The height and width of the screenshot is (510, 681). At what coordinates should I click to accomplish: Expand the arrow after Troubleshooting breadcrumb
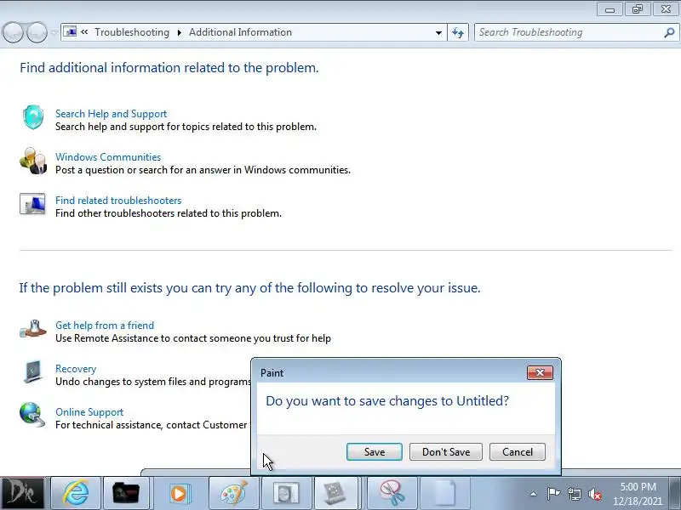tap(179, 32)
